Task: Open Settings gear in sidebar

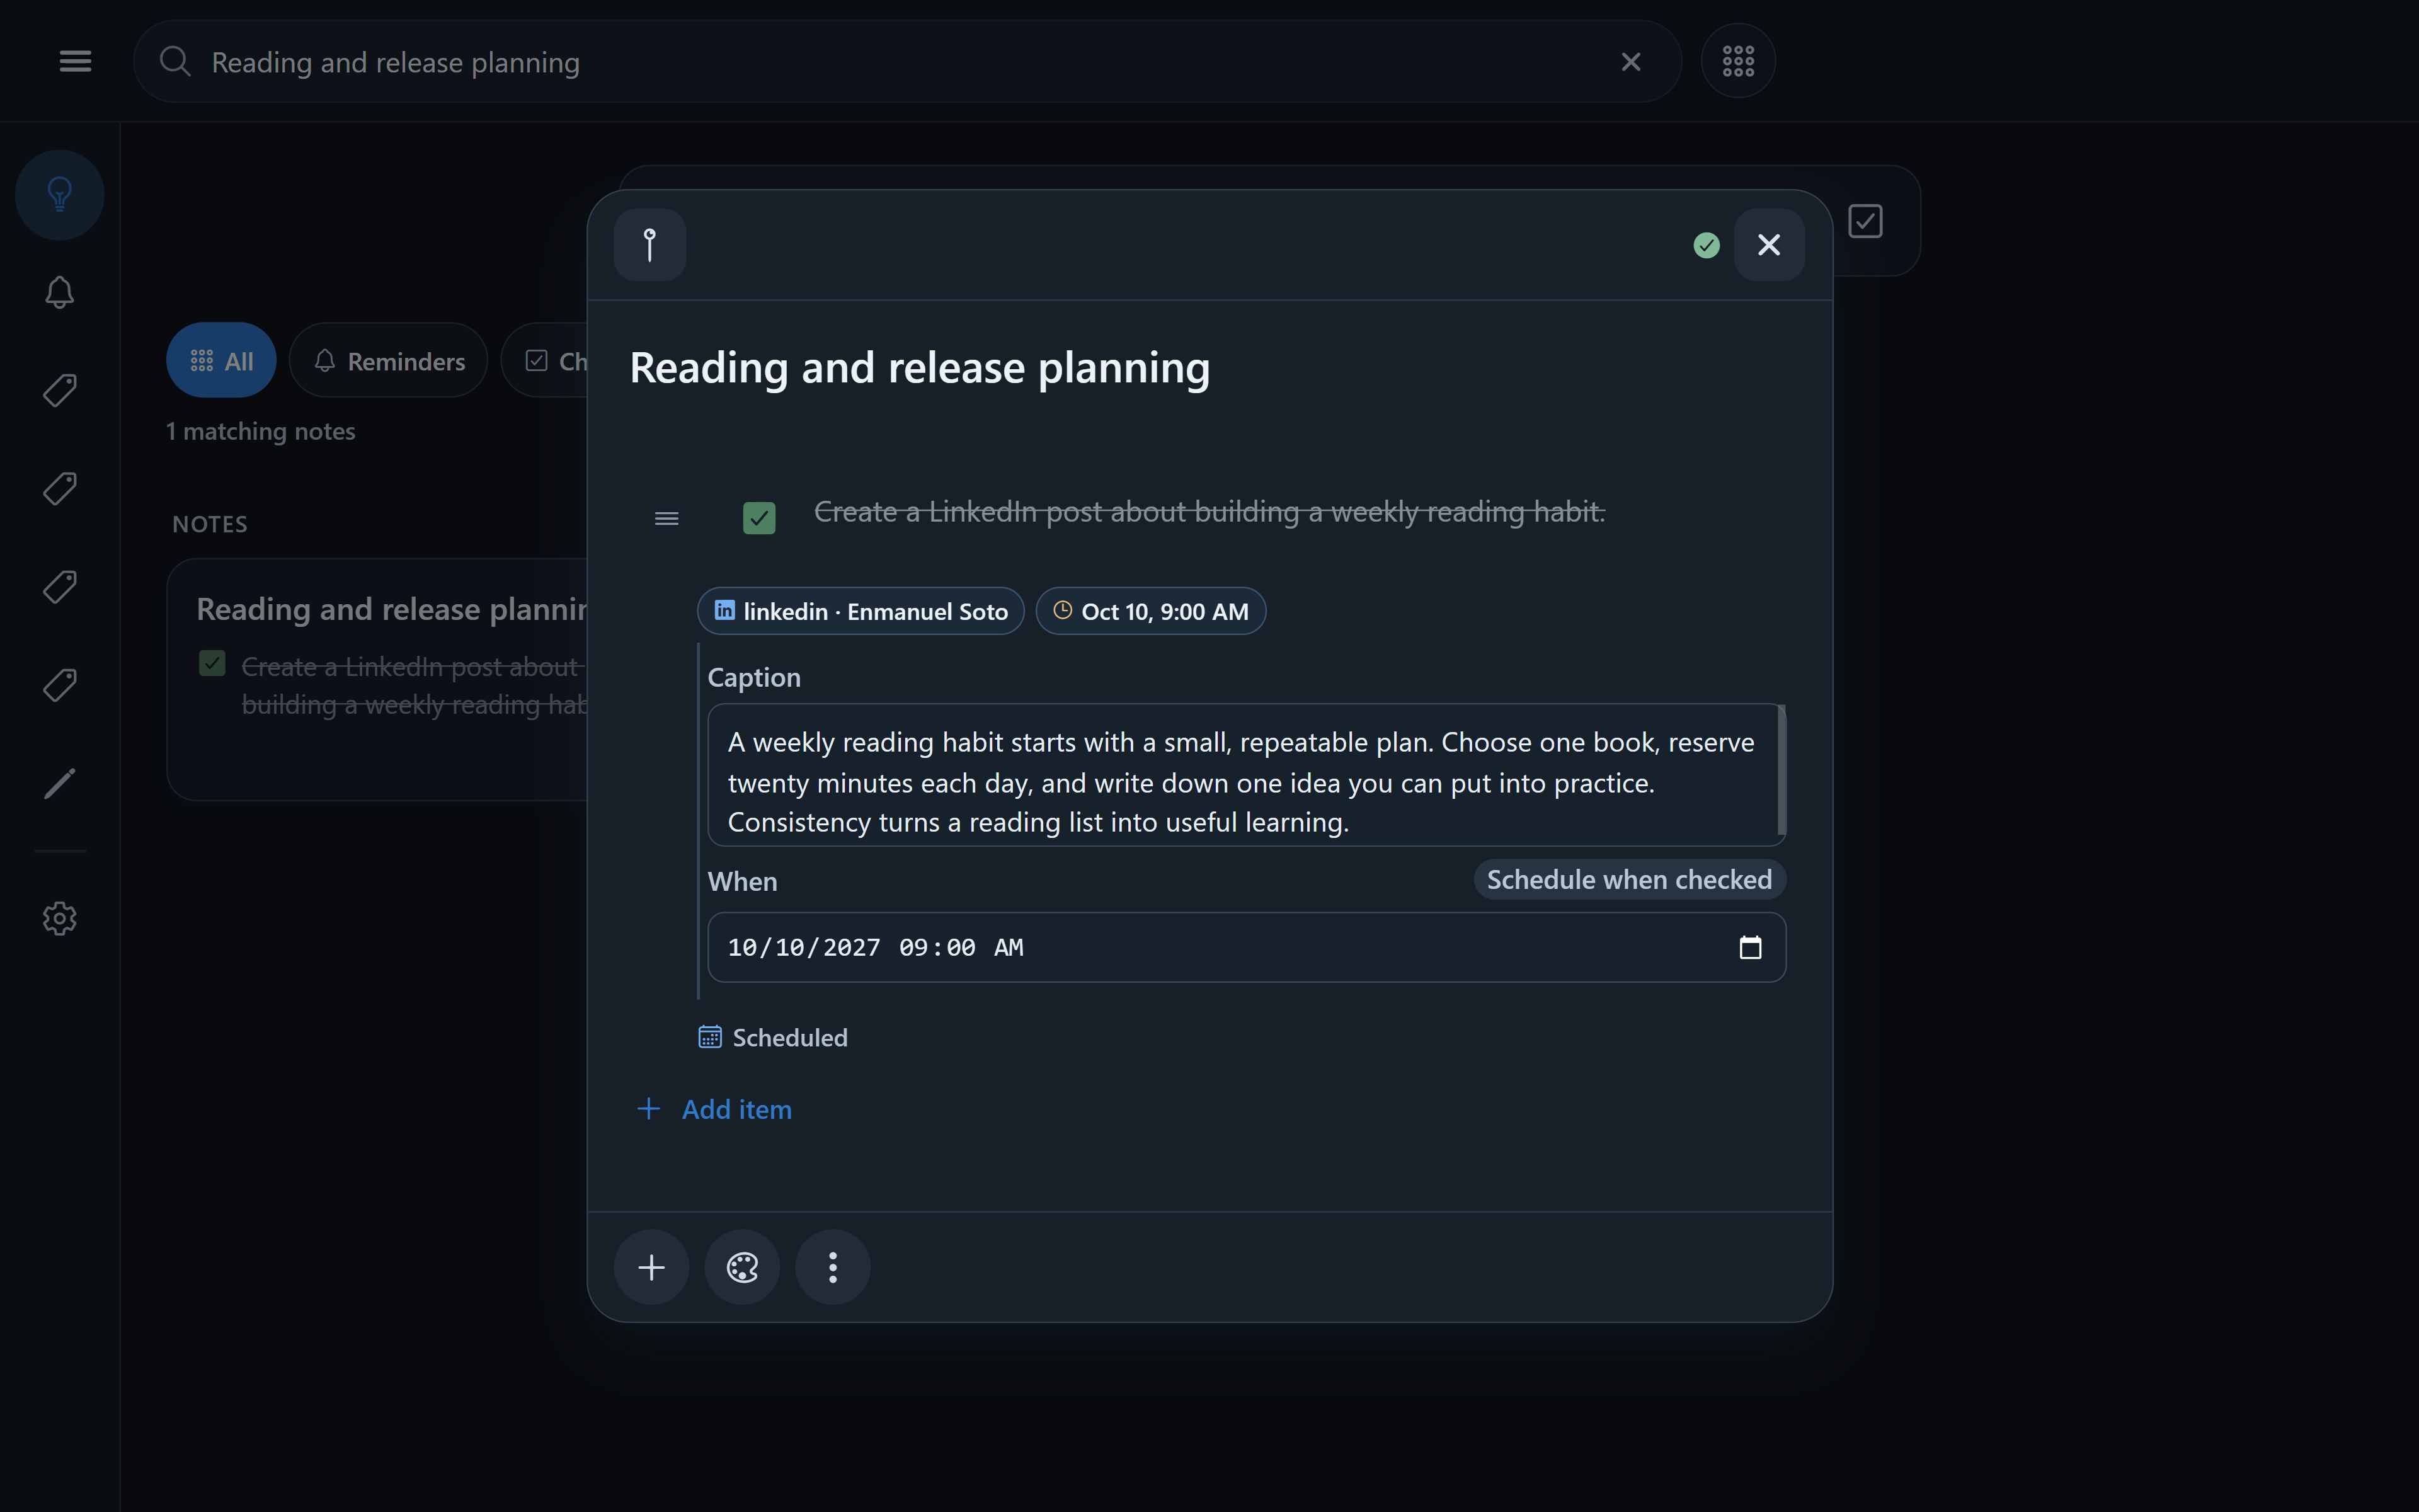Action: coord(60,918)
